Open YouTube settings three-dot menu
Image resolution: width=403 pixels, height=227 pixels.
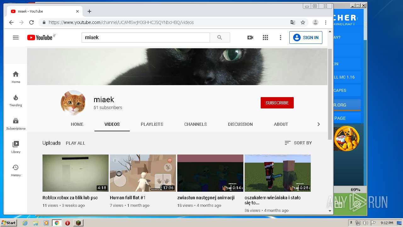click(281, 38)
